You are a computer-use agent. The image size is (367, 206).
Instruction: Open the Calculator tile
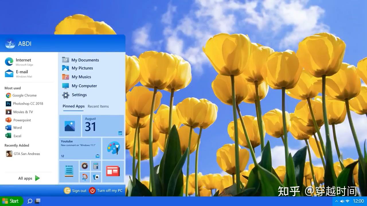tap(96, 166)
